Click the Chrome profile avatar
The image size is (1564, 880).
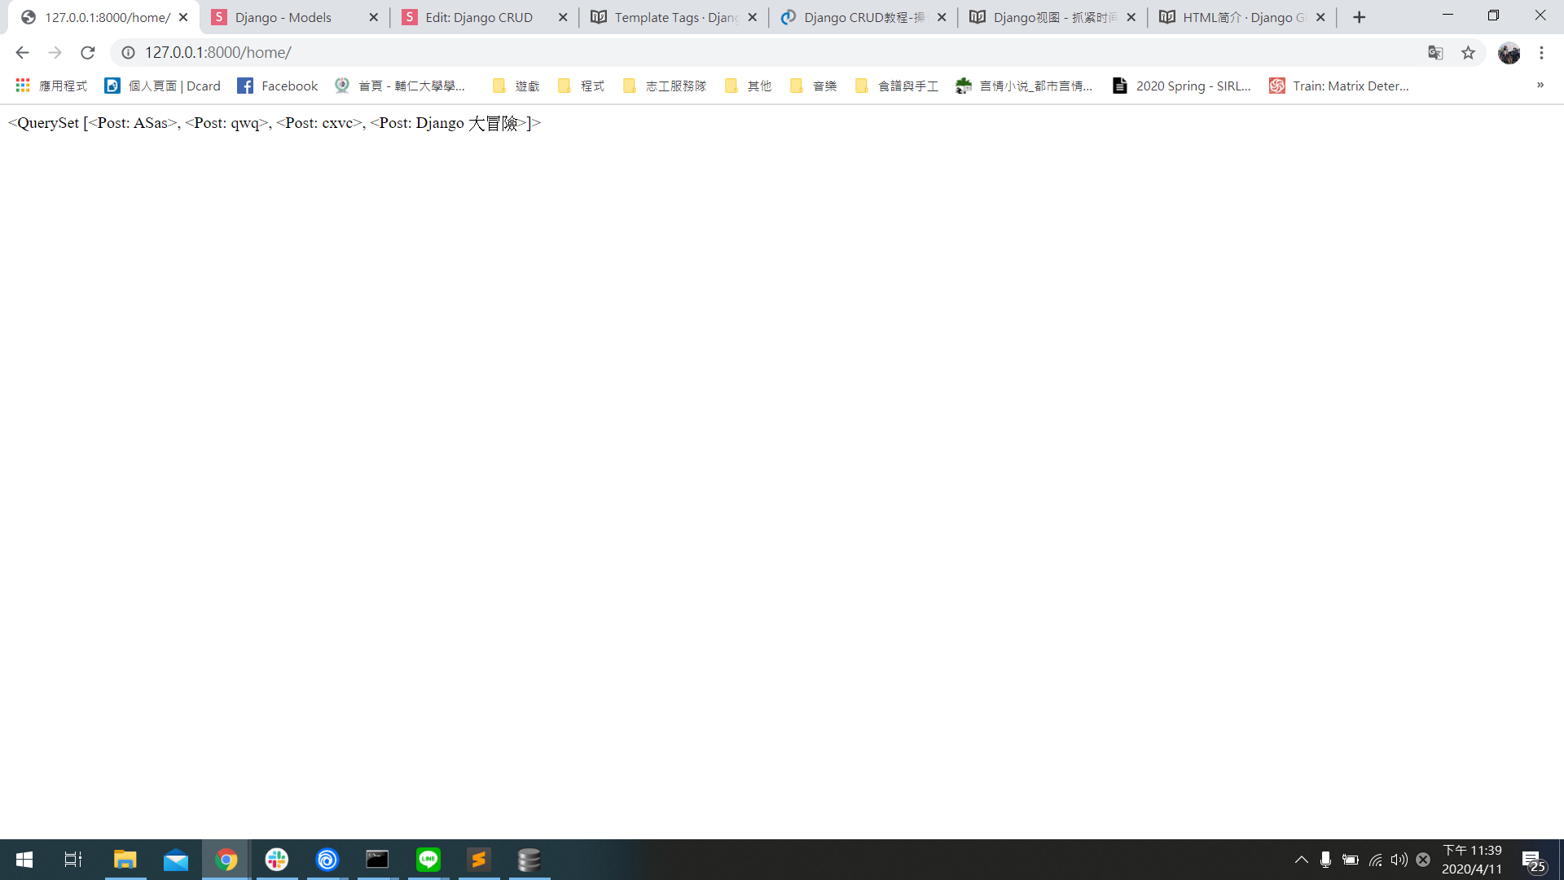pos(1509,53)
